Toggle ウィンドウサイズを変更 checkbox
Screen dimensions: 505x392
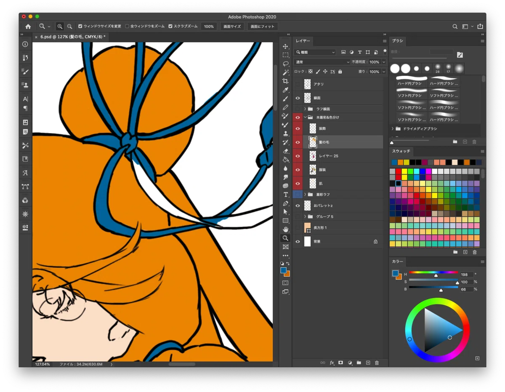(80, 26)
